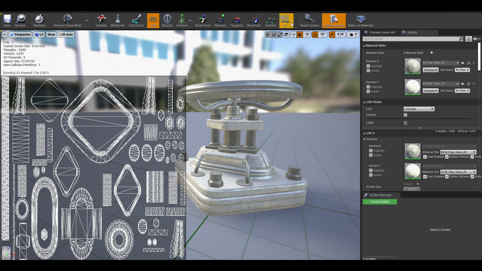Enable Highlight for Section 0
The width and height of the screenshot is (482, 271).
click(371, 151)
